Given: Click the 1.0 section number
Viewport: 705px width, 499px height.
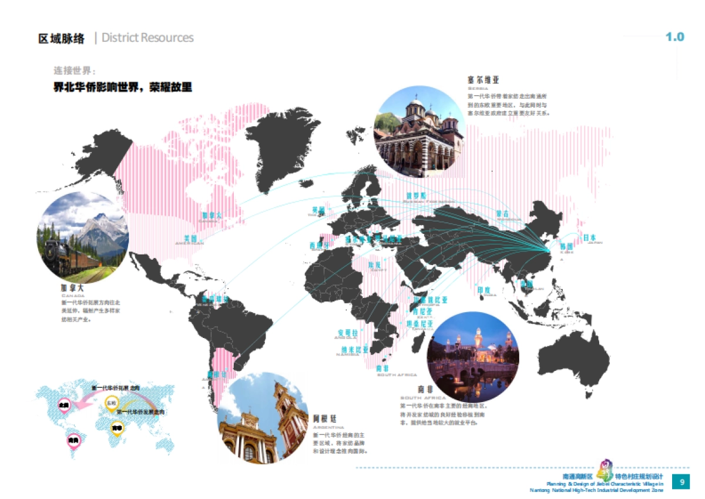Looking at the screenshot, I should 674,37.
